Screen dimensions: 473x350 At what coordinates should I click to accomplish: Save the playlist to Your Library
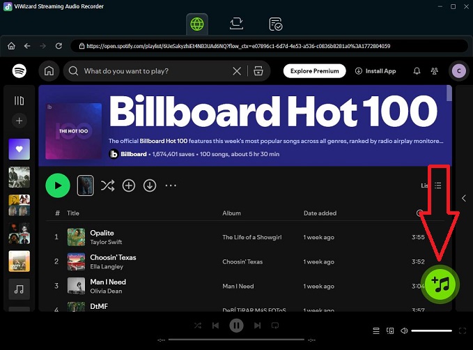(x=129, y=185)
